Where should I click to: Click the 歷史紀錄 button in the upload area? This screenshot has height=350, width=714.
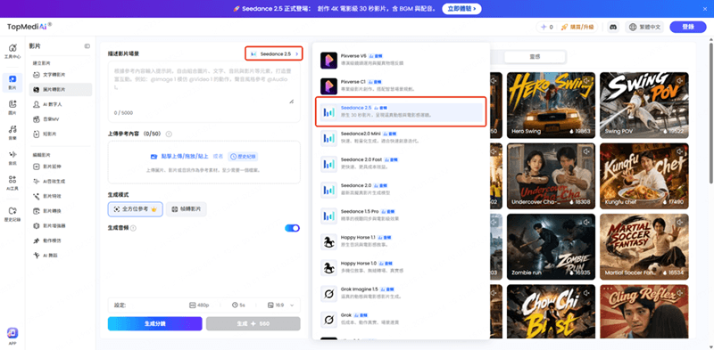tap(243, 157)
